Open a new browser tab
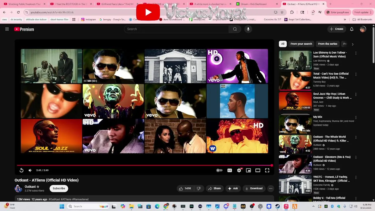 click(330, 4)
